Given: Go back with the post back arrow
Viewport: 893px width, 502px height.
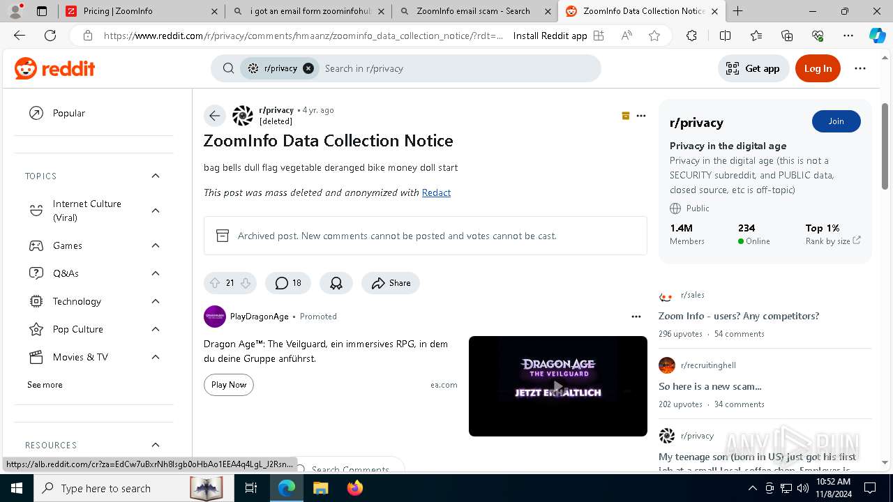Looking at the screenshot, I should pyautogui.click(x=215, y=116).
